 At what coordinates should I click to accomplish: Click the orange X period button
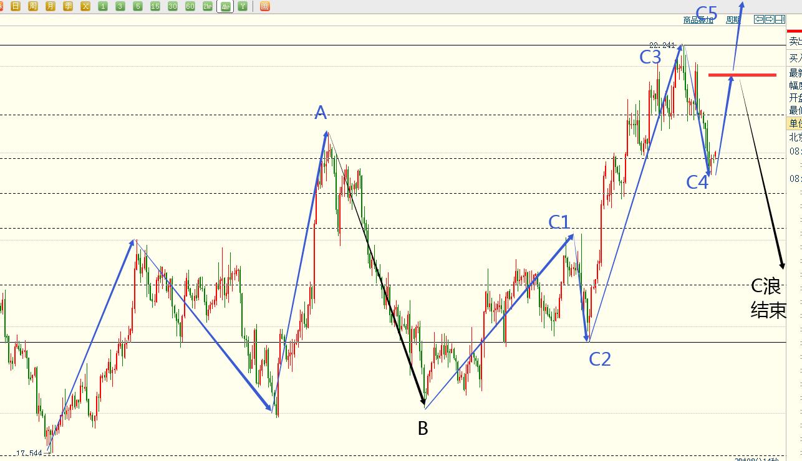(x=85, y=6)
